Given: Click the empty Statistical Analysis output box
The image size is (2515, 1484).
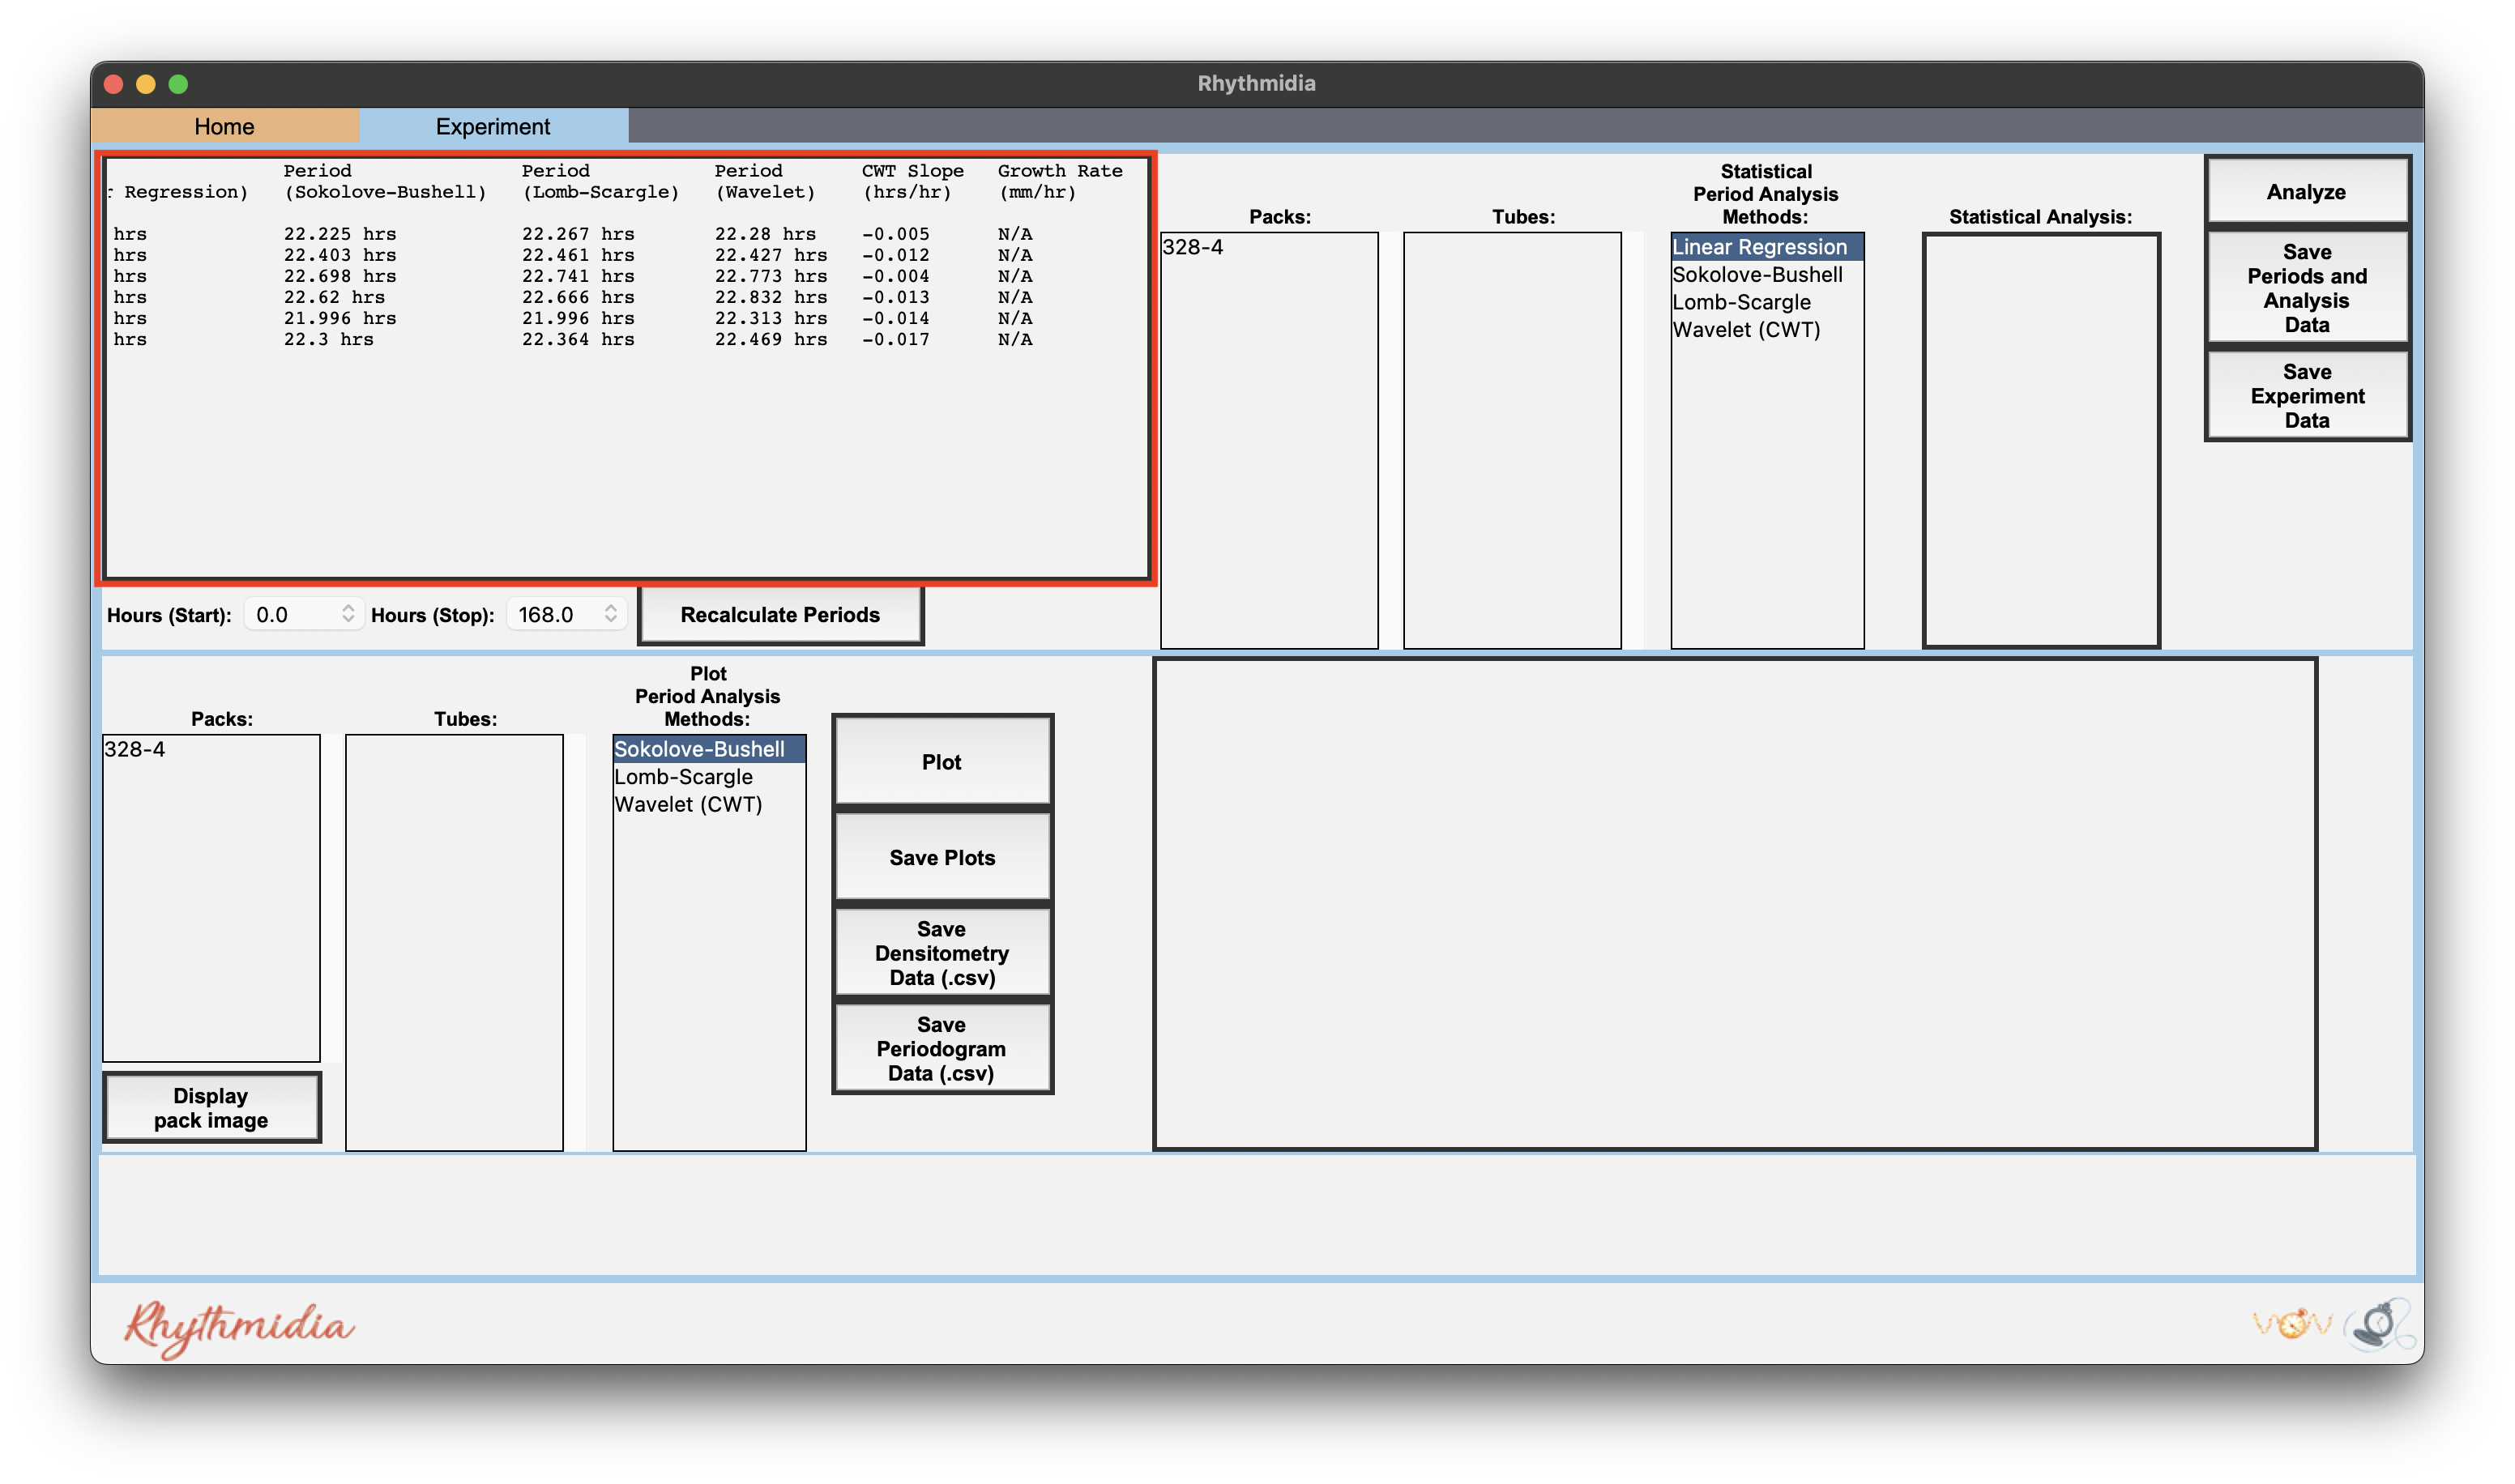Looking at the screenshot, I should (2041, 441).
